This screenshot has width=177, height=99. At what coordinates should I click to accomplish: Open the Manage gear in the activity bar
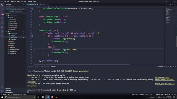[x=2, y=91]
